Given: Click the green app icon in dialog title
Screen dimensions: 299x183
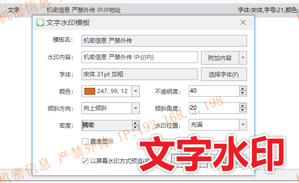Looking at the screenshot, I should click(x=40, y=22).
